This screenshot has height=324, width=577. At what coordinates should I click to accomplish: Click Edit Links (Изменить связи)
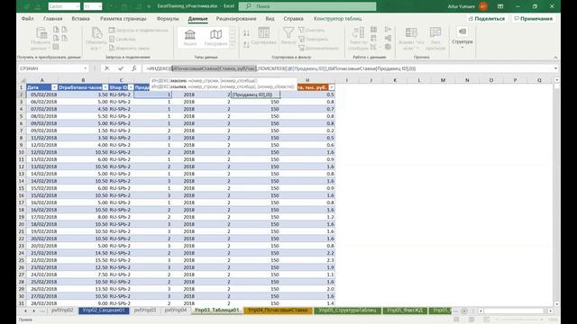tap(129, 48)
